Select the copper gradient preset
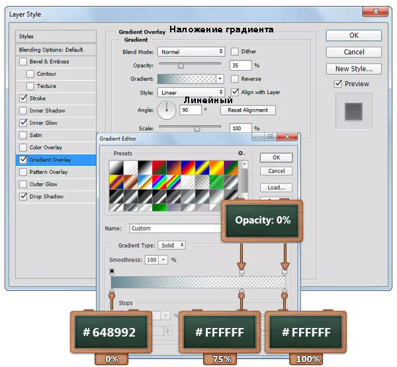The width and height of the screenshot is (397, 367). point(130,182)
